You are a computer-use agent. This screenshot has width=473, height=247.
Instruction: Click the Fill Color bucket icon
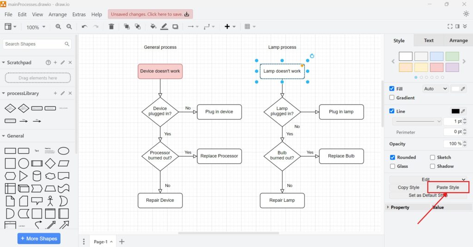[x=153, y=27]
